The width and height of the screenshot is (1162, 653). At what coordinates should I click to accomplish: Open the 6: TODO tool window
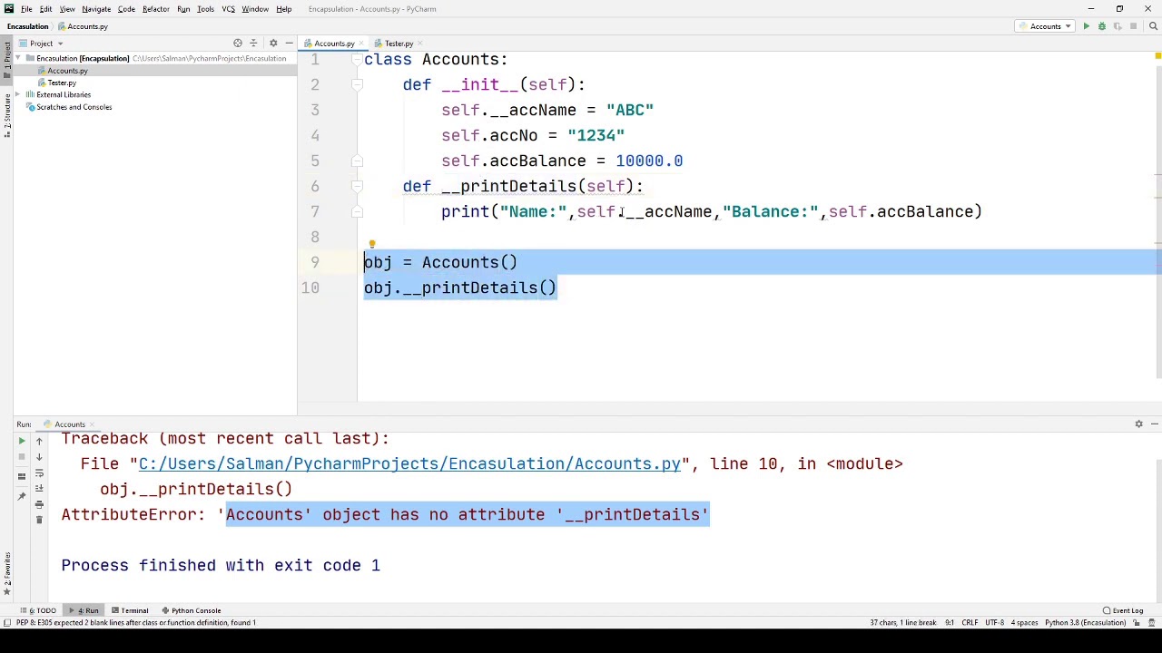38,610
